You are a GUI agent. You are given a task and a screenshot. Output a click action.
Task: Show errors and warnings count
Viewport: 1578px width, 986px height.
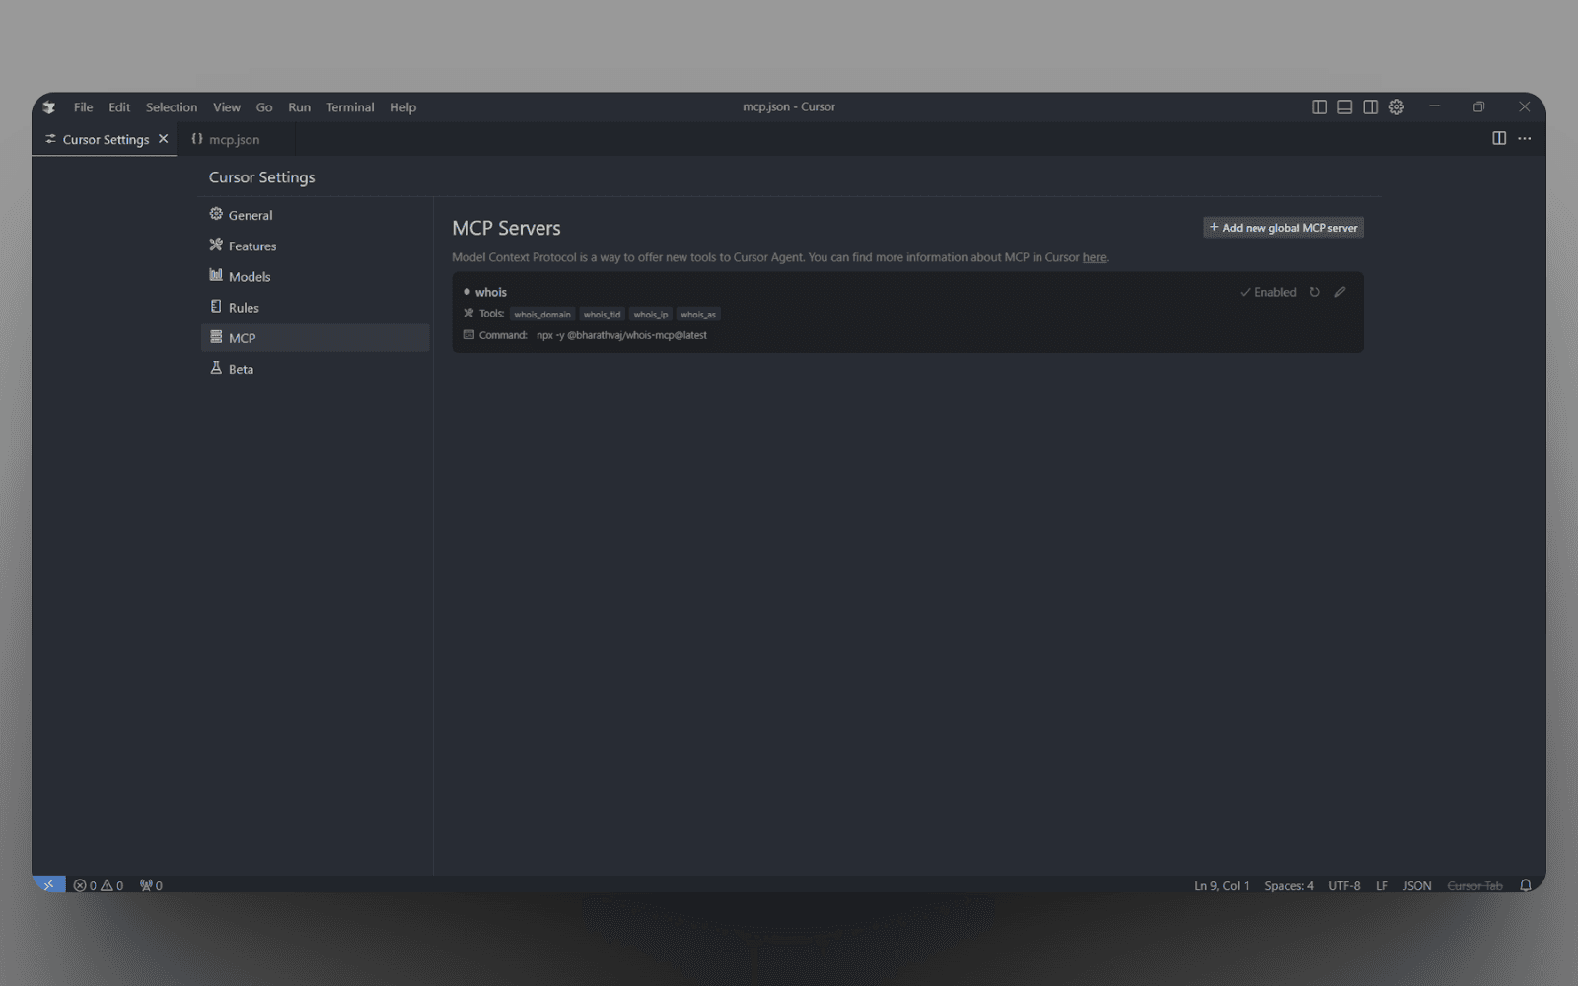pyautogui.click(x=99, y=885)
